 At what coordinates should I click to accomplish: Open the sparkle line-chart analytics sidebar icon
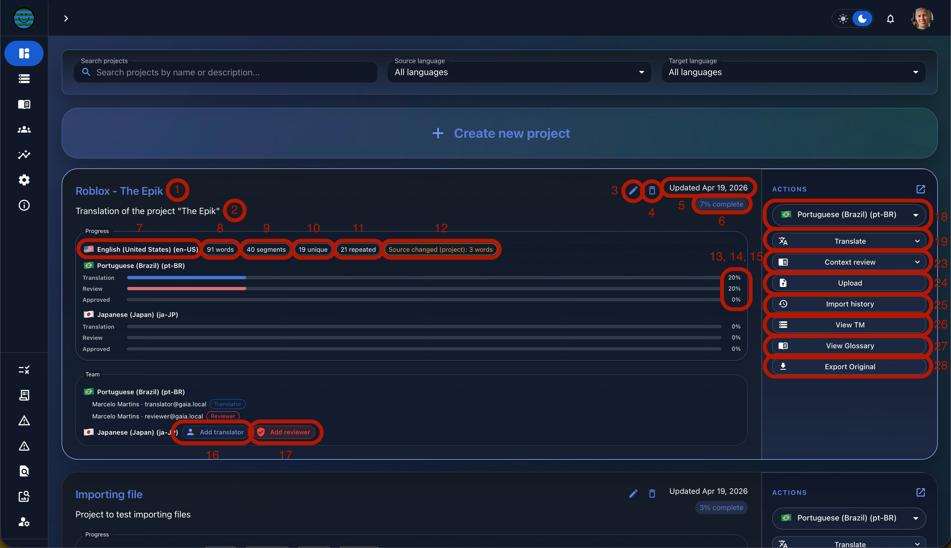(x=24, y=155)
